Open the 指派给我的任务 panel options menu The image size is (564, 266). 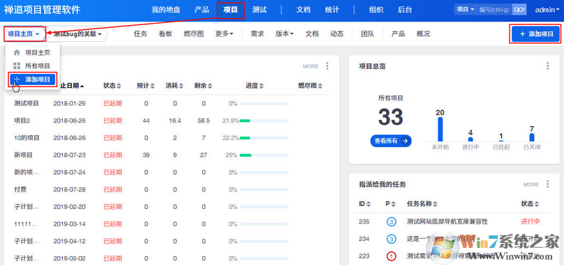[x=547, y=184]
